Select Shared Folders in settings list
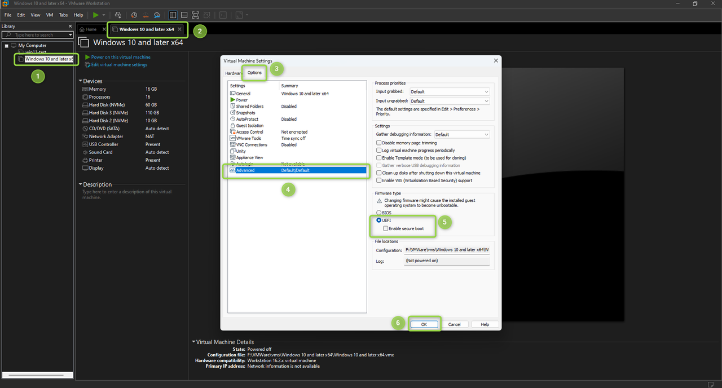 click(x=249, y=106)
